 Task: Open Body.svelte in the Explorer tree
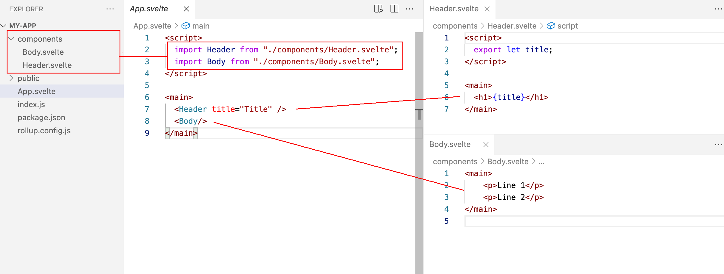[x=43, y=52]
